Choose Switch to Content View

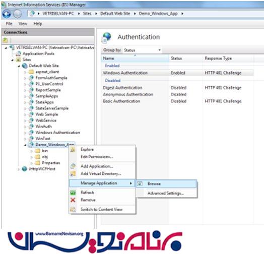[x=102, y=209]
